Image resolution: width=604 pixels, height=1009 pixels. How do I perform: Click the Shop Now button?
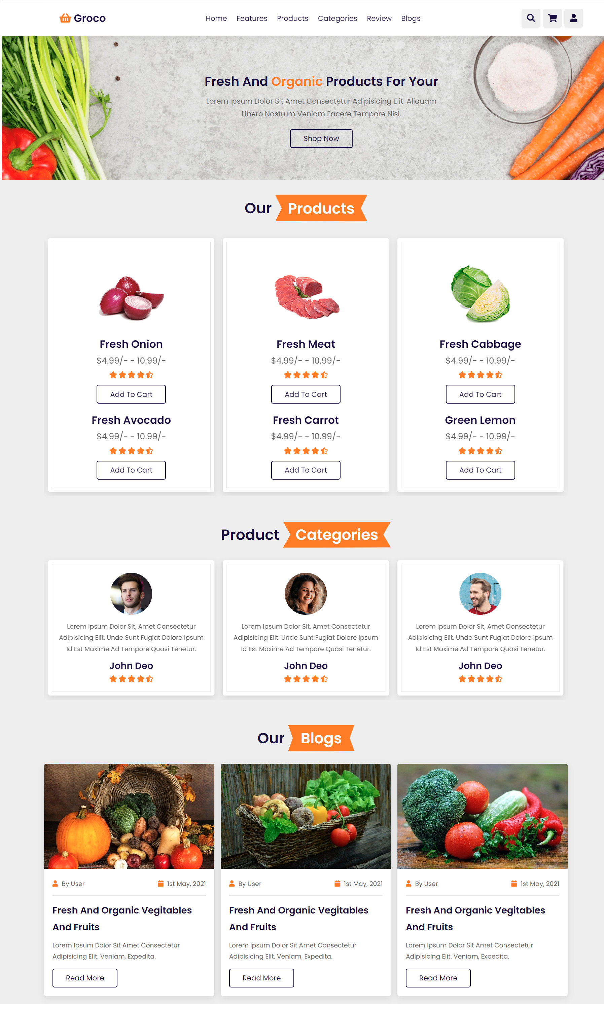(321, 139)
